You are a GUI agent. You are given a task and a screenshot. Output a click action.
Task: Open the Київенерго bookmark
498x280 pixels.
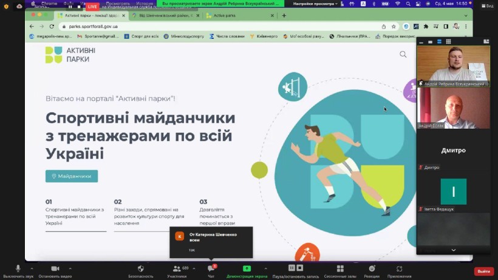point(264,36)
